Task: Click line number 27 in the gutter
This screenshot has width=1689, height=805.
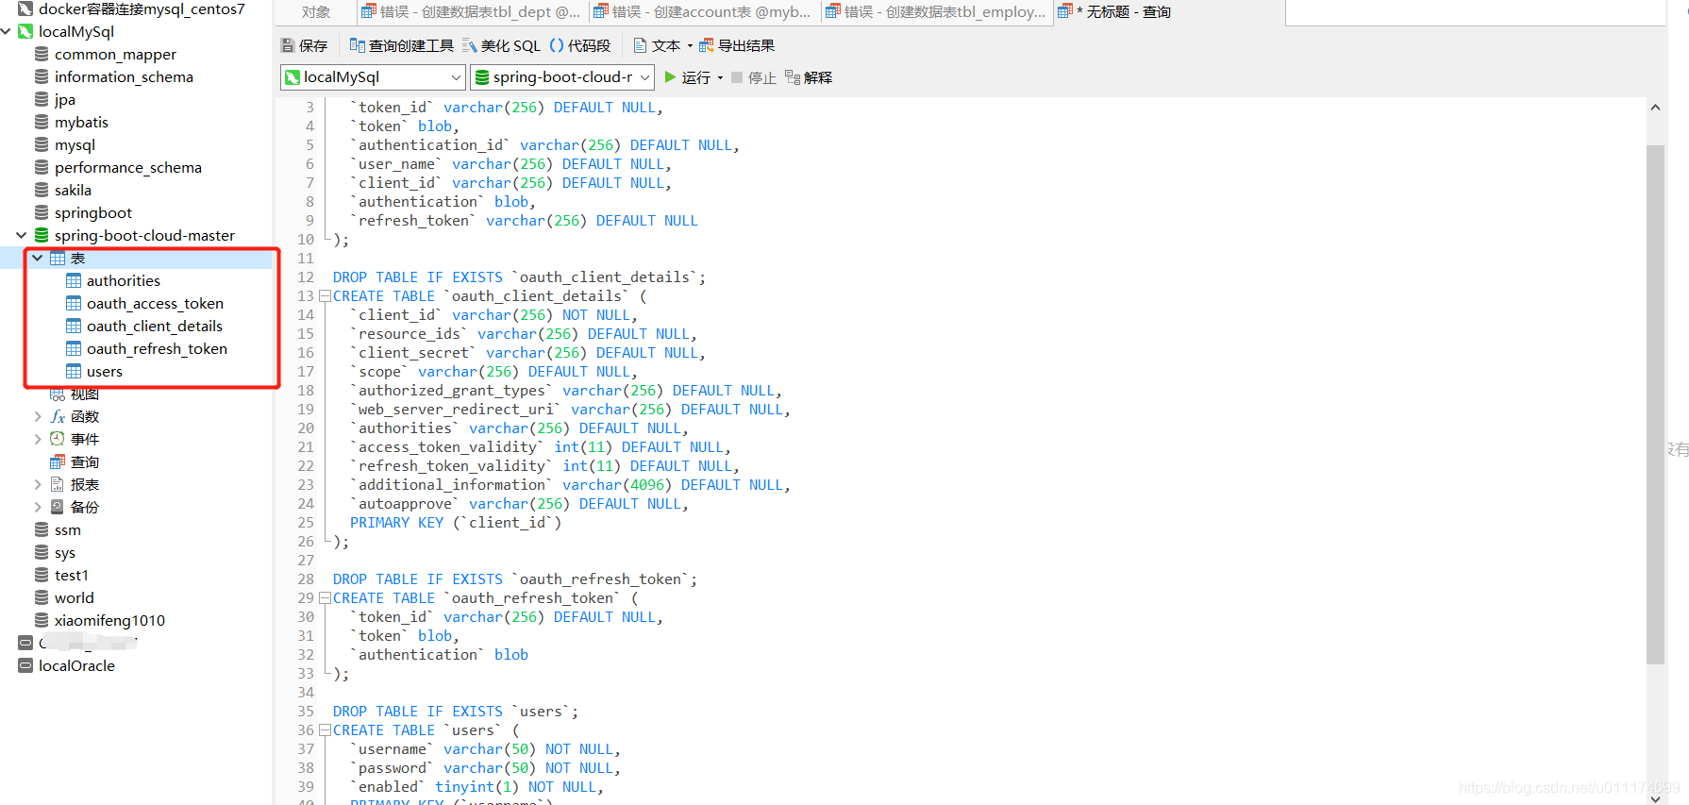Action: 306,561
